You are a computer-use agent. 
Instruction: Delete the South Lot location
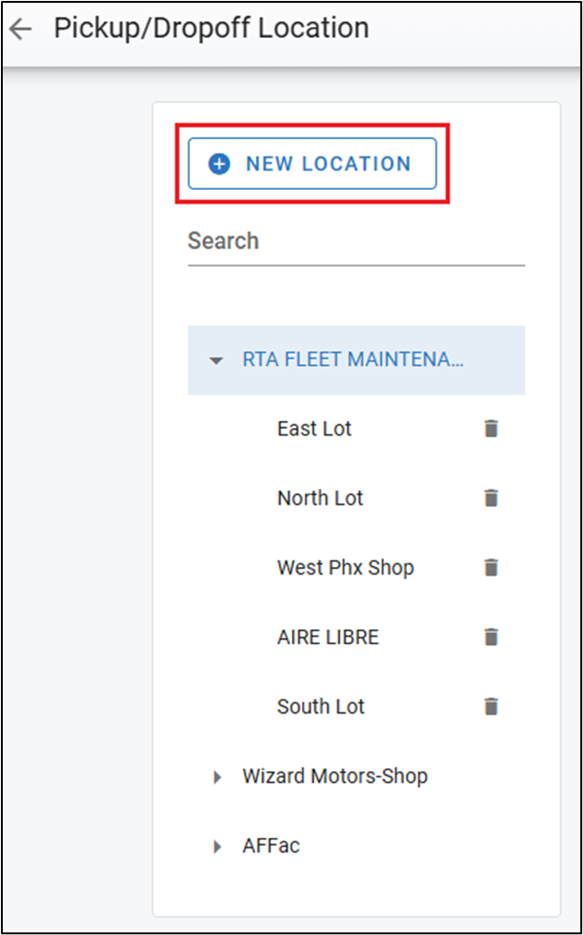[491, 707]
